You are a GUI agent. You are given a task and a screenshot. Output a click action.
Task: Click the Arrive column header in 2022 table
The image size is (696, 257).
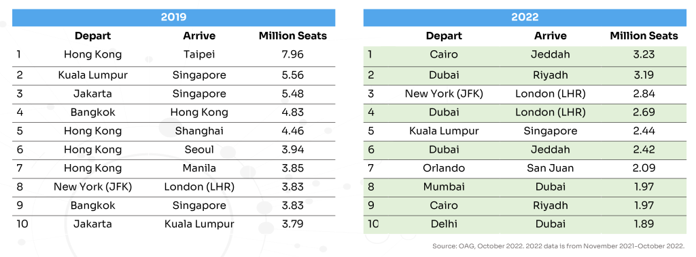pyautogui.click(x=551, y=36)
